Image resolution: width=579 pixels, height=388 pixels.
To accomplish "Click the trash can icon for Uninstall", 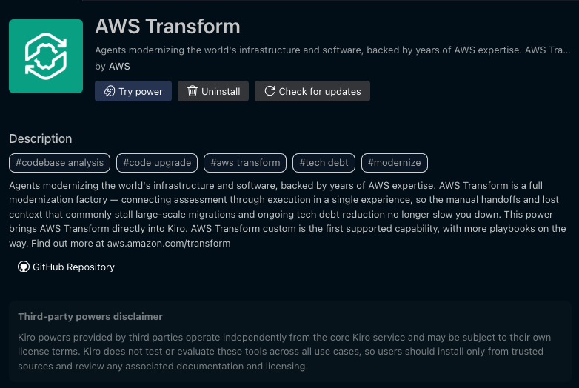I will pyautogui.click(x=193, y=91).
